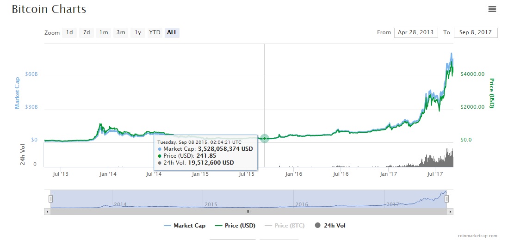Select the 1y zoom range
The image size is (514, 240).
tap(138, 32)
